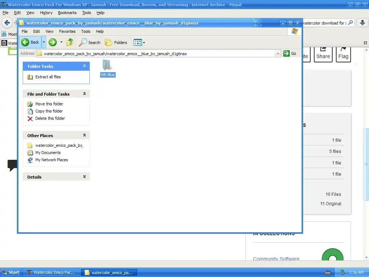Click the My Network Places icon
This screenshot has width=369, height=277.
[30, 160]
